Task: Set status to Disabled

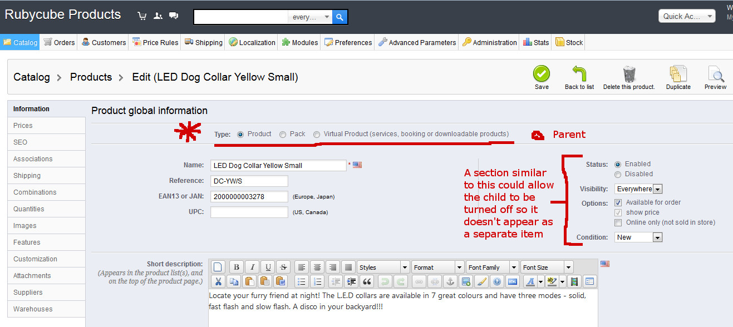Action: pos(618,174)
